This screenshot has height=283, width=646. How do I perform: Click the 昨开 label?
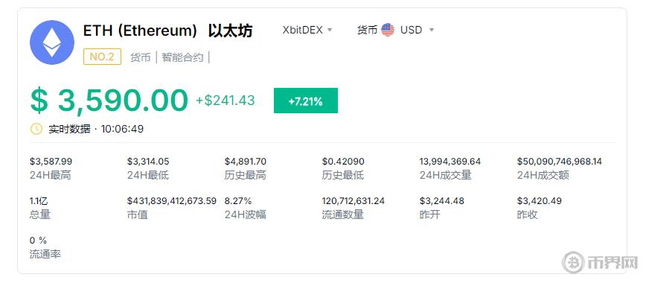coord(429,215)
